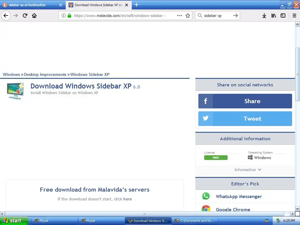Screen dimensions: 300x225
Task: Click the on-screen keyboard tray icon
Action: coord(267,221)
